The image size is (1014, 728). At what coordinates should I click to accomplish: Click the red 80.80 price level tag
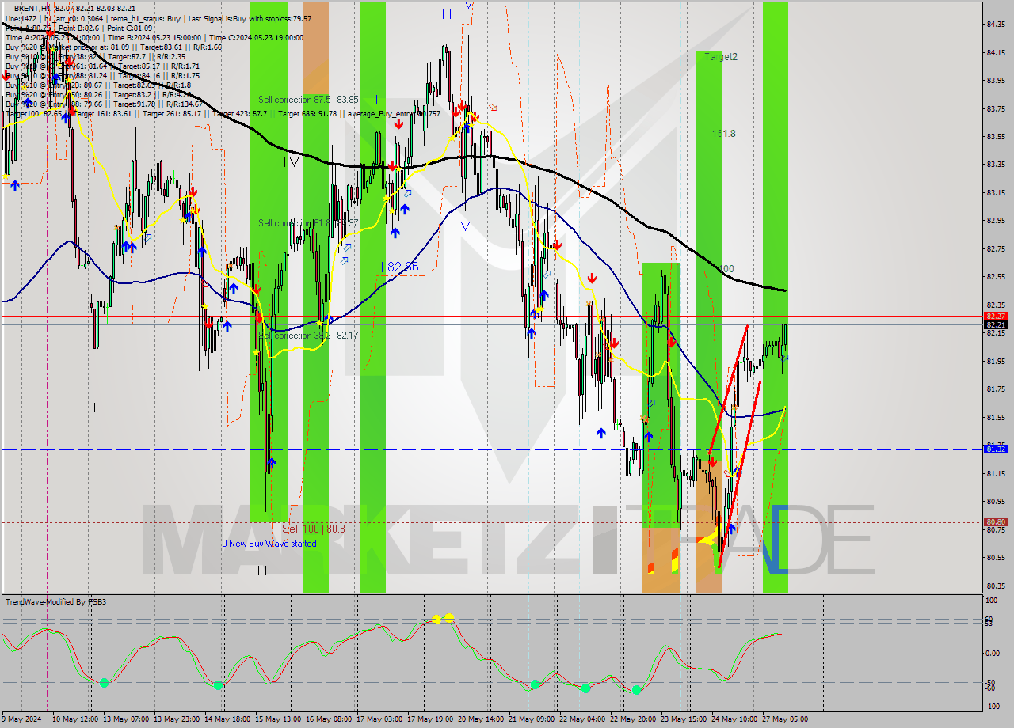pyautogui.click(x=996, y=521)
